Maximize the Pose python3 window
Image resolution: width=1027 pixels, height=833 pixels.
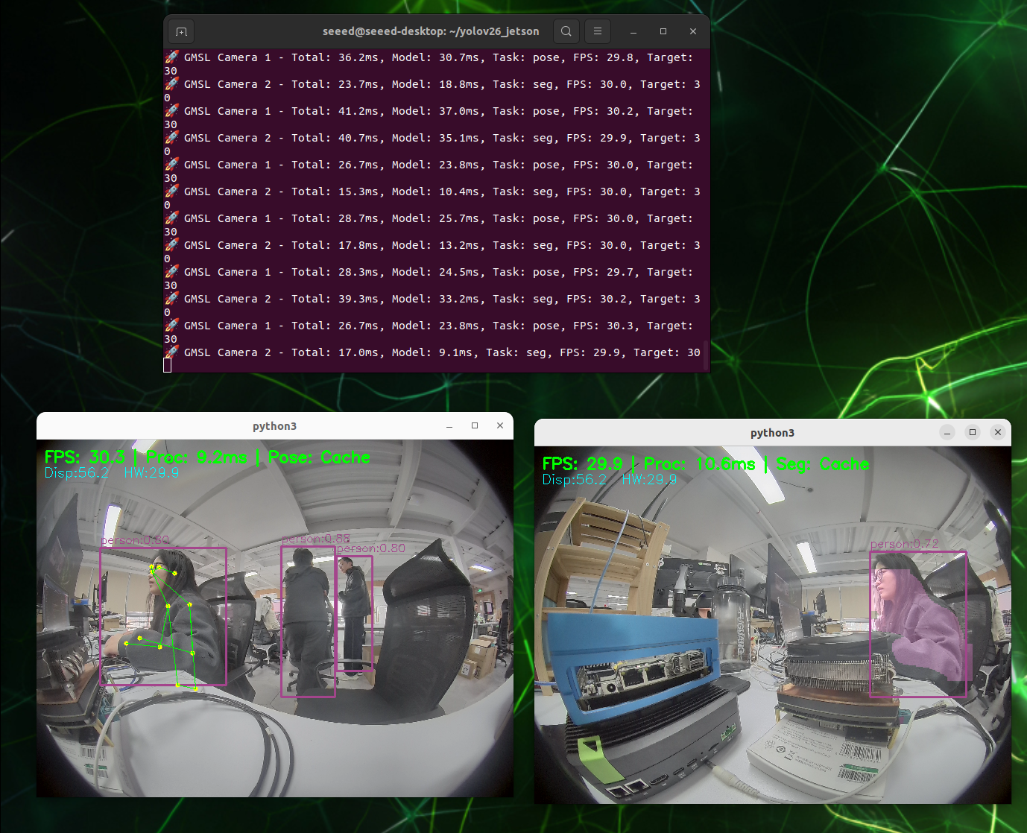click(475, 425)
